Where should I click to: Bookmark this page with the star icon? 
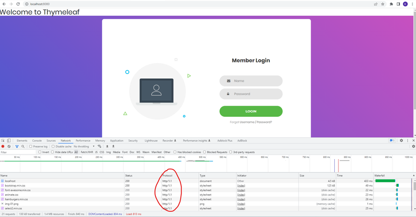383,4
